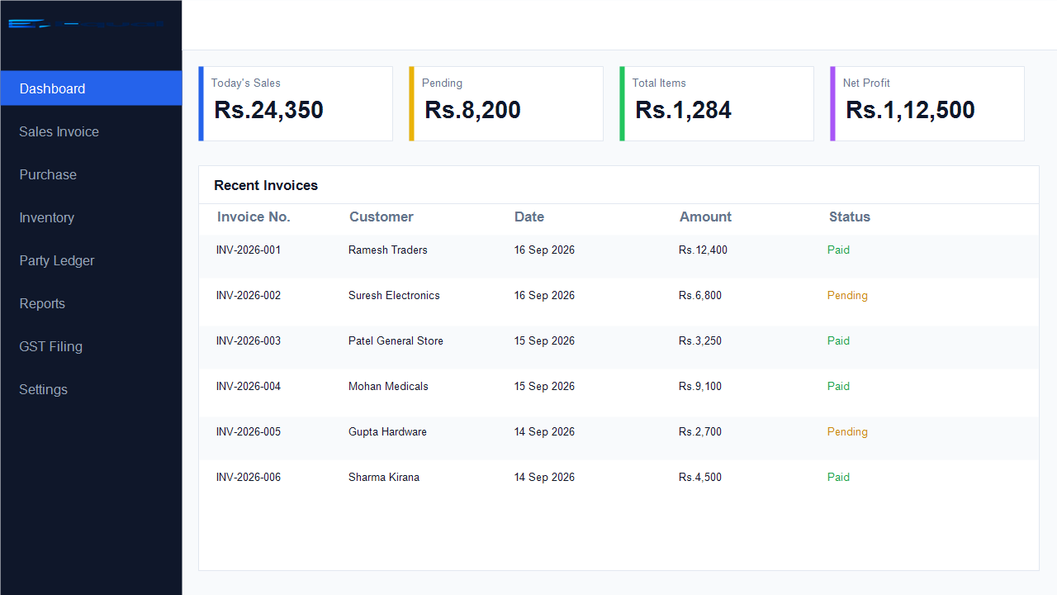Click Pending status of Gupta Hardware invoice
This screenshot has width=1057, height=595.
pos(847,431)
